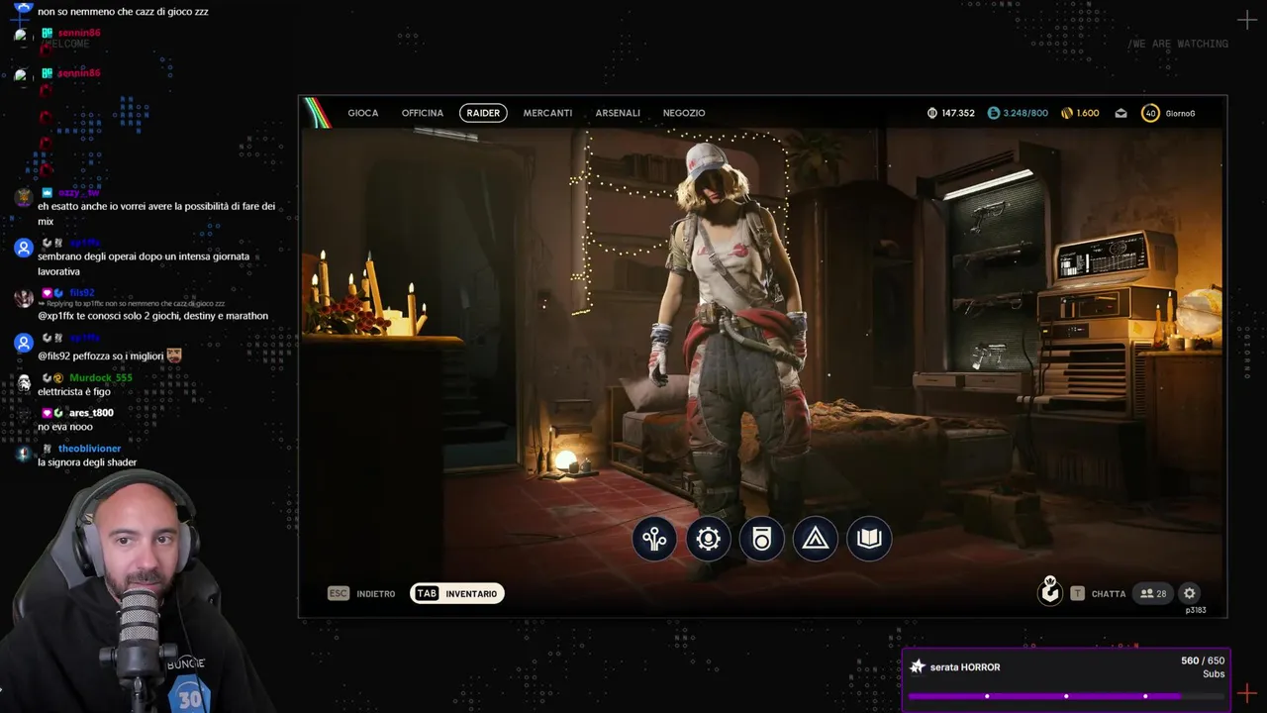Click the GiornoG player name

point(1180,113)
